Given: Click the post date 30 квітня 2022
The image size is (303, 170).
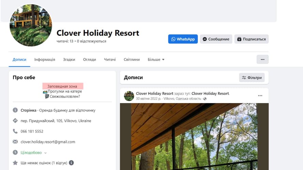Looking at the screenshot, I should click(x=148, y=99).
